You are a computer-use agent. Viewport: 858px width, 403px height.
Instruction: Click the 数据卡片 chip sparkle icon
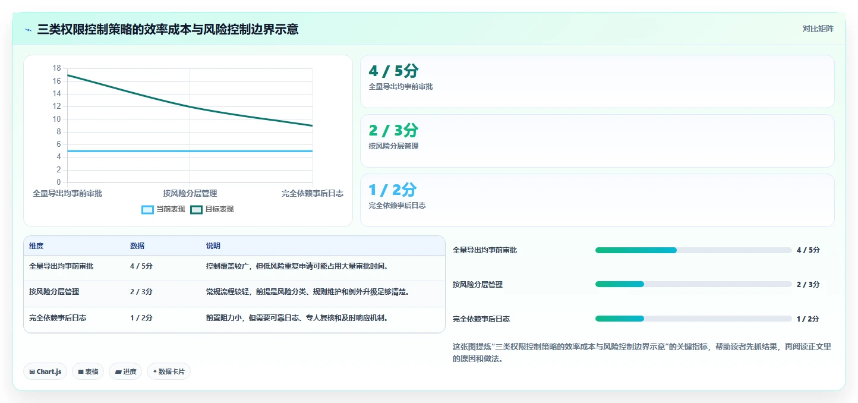(155, 371)
